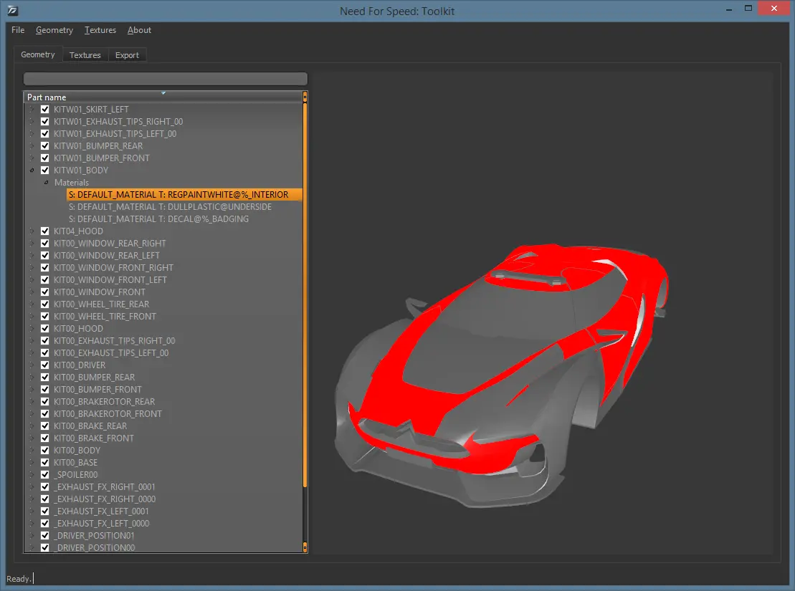This screenshot has width=795, height=591.
Task: Uncheck the KIT00_DRIVER checkbox
Action: point(44,365)
